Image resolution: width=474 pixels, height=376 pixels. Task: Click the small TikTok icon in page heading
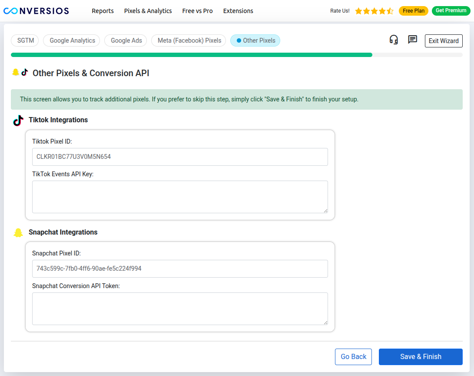tap(25, 72)
